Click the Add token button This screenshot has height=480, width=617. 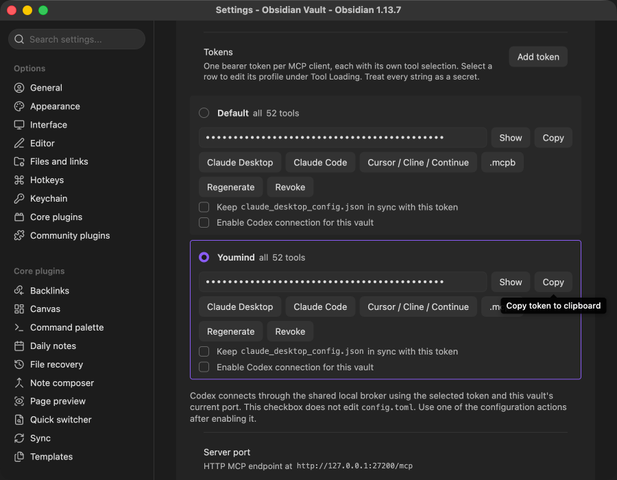[538, 57]
